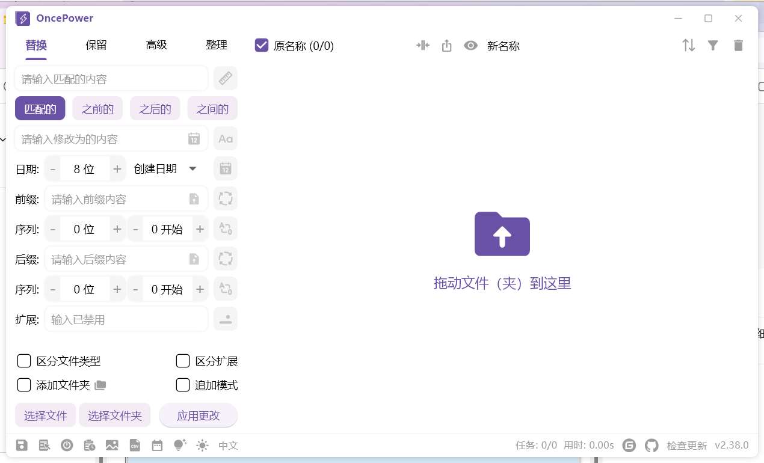Click the ruler icon beside match input
Screen dimensions: 764x463
point(226,79)
